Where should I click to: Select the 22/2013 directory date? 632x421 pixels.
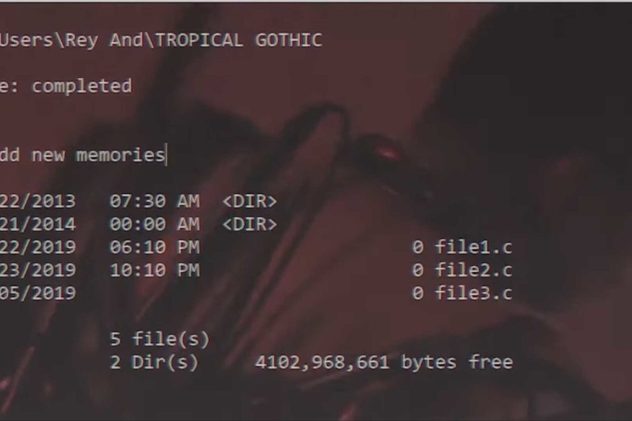[x=37, y=201]
